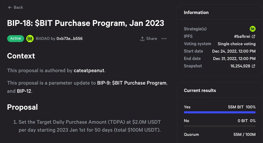Open the IPFS external link icon
The height and width of the screenshot is (143, 263).
[253, 36]
